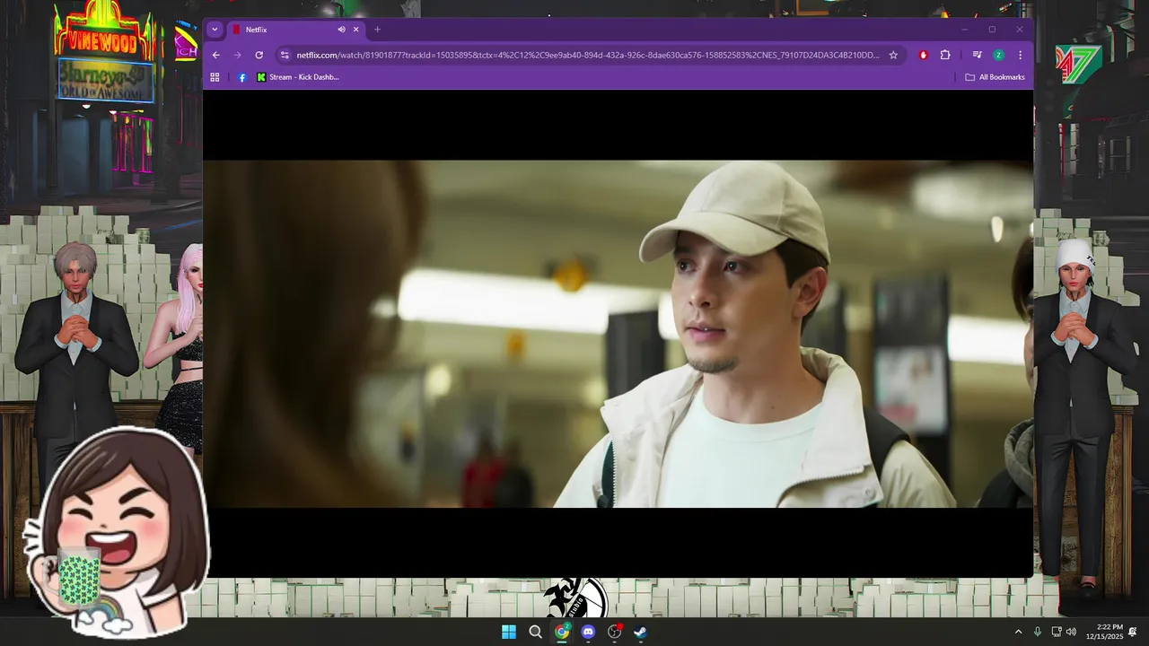Go forward with the forward arrow
The width and height of the screenshot is (1149, 646).
pyautogui.click(x=237, y=55)
